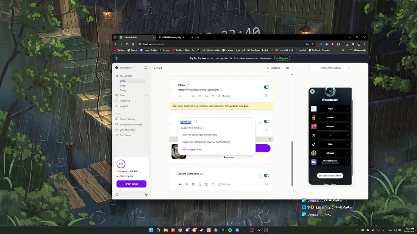
Task: Open redirect icon on TikTok card
Action: coord(187,96)
